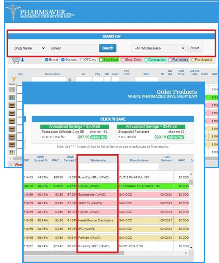This screenshot has width=219, height=263.
Task: Open the pills product thumbnail in last row
Action: coord(12,152)
